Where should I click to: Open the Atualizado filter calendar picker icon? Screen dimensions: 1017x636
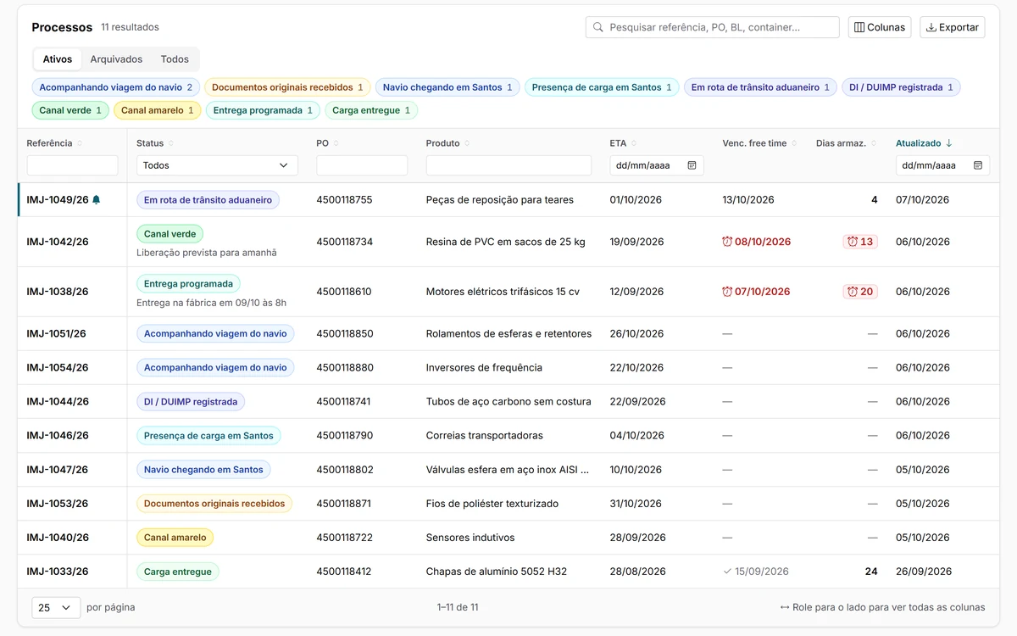coord(978,165)
